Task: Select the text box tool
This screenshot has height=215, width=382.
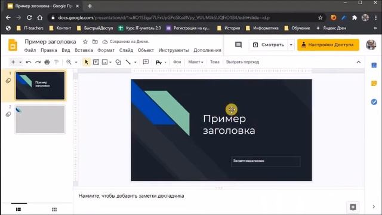Action: tap(96, 62)
